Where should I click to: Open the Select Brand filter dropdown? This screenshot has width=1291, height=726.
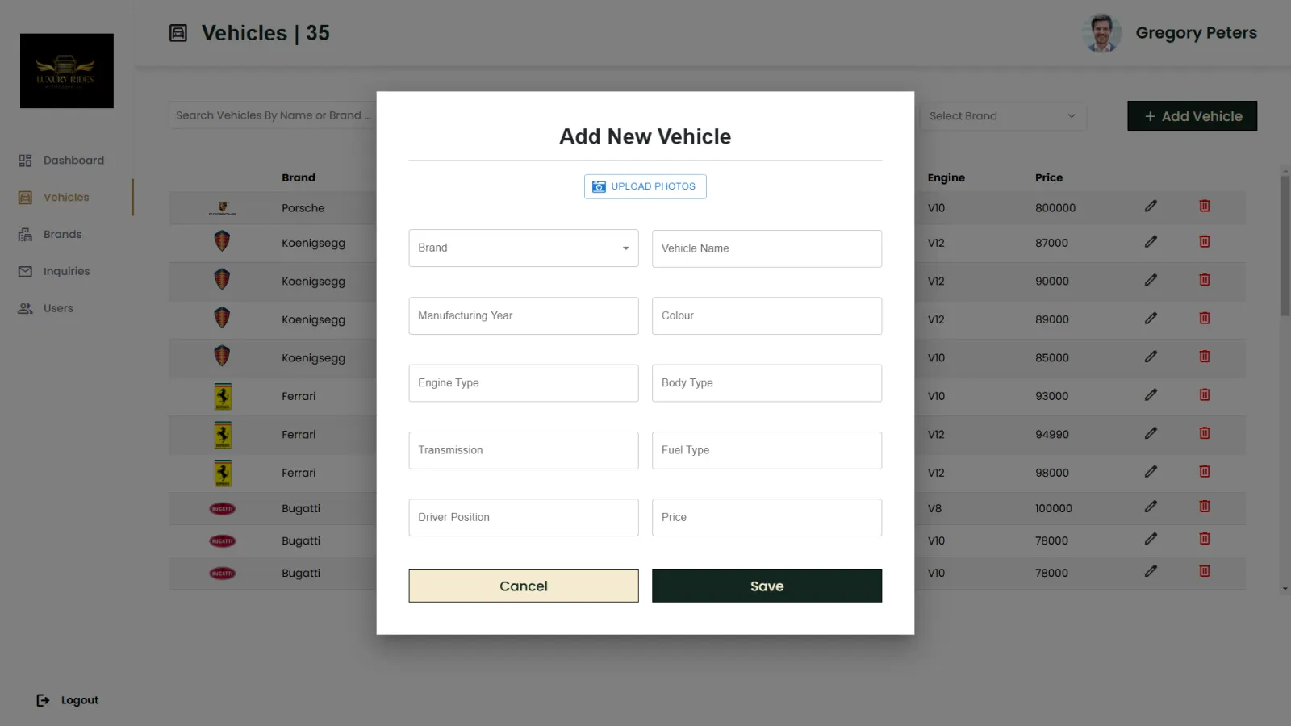click(x=1003, y=116)
